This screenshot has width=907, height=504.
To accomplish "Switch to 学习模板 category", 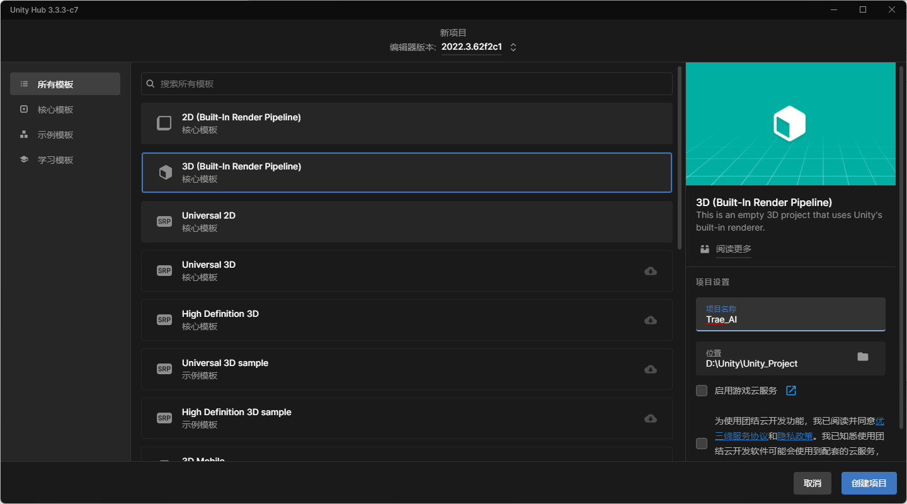I will (x=66, y=159).
